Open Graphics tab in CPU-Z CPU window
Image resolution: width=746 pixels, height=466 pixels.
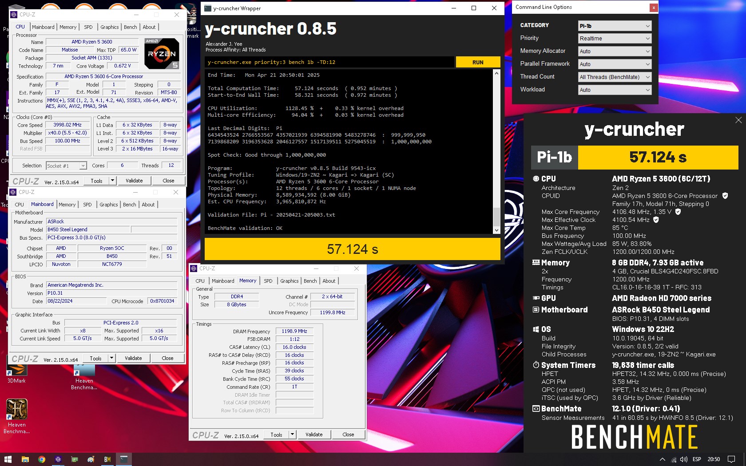(x=110, y=27)
